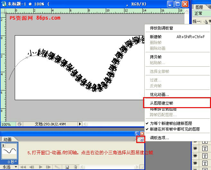Open the 正常 blend mode dropdown
Image resolution: width=211 pixels, height=170 pixels.
coord(202,13)
